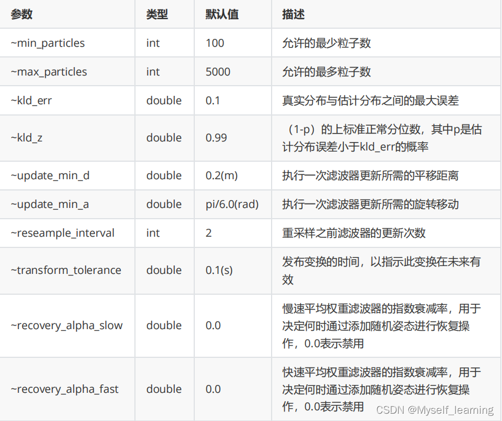Image resolution: width=502 pixels, height=421 pixels.
Task: Click description starting with 慢速平均权重滤波器
Action: (x=382, y=326)
